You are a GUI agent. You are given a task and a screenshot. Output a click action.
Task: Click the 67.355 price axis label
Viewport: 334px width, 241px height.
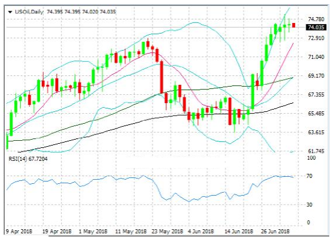click(316, 95)
